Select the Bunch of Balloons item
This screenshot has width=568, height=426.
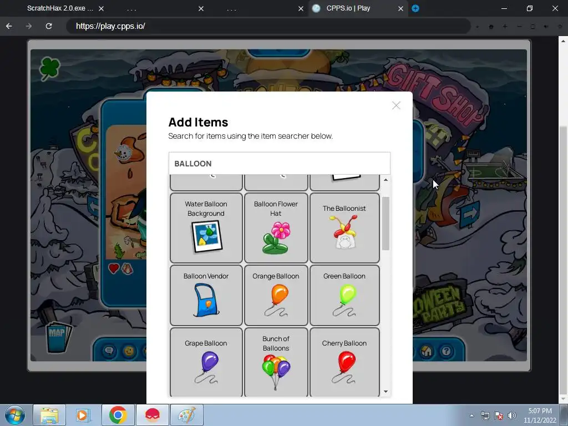(x=276, y=362)
